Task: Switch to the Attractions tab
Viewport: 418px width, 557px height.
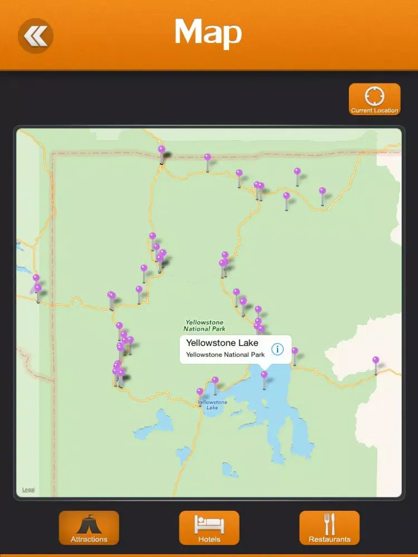Action: pos(89,528)
